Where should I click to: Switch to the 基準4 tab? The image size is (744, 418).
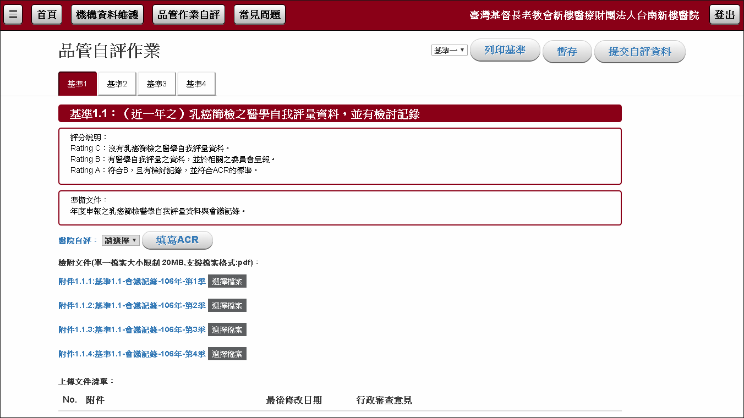pos(196,84)
